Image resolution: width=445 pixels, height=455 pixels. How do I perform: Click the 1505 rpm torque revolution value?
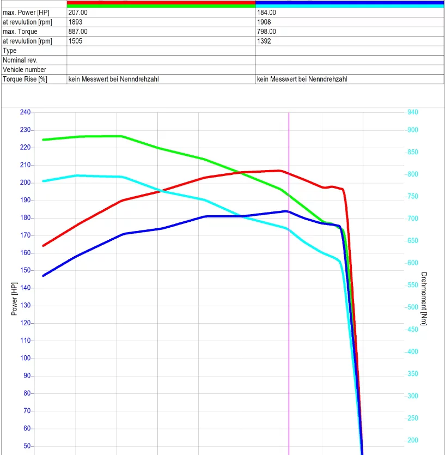coord(76,41)
